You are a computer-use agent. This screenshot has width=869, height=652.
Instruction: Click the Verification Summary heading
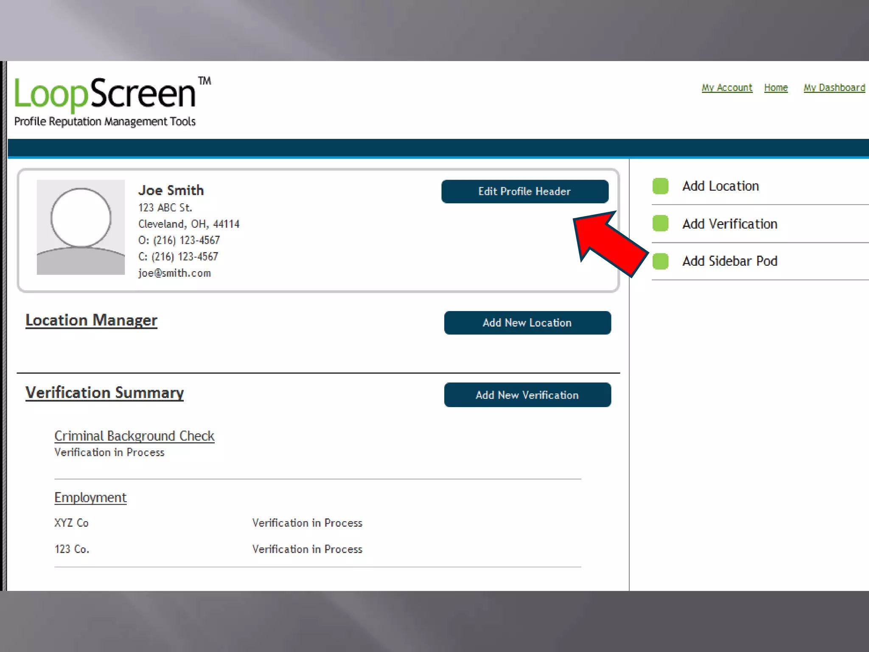point(104,393)
